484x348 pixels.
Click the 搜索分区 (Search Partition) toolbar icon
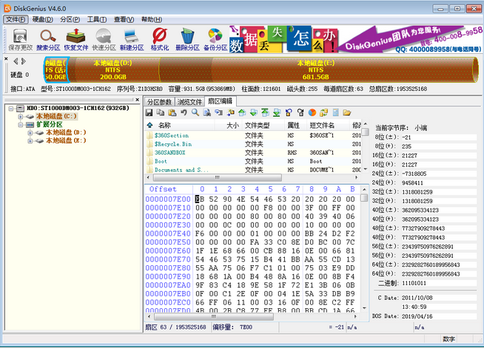[x=47, y=38]
